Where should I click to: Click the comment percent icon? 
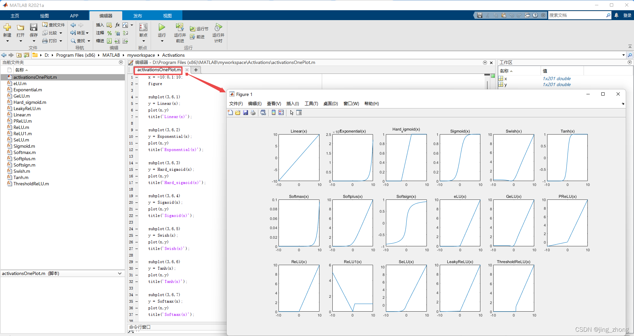click(109, 33)
